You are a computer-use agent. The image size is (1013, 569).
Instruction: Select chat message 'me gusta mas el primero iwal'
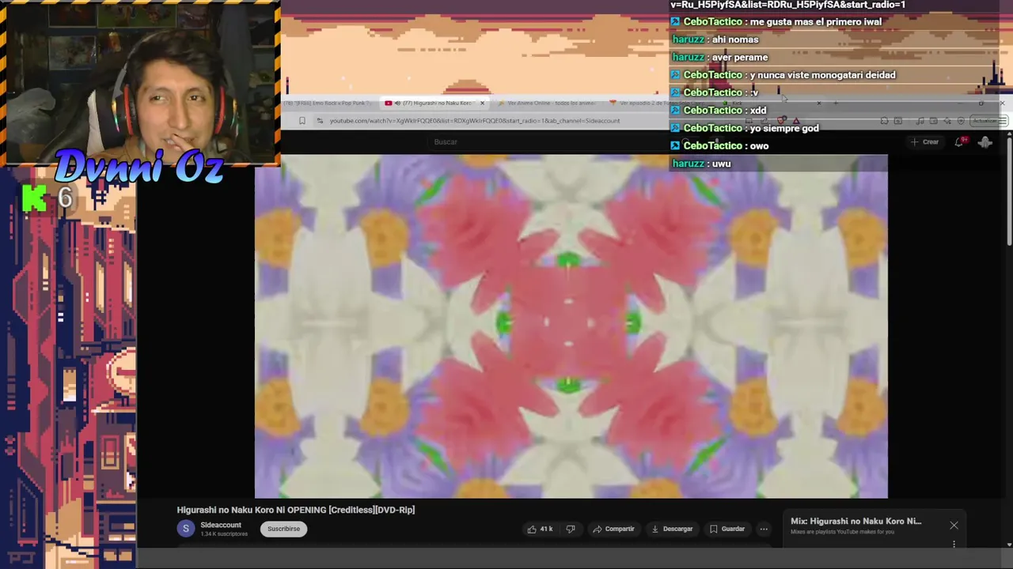[814, 22]
